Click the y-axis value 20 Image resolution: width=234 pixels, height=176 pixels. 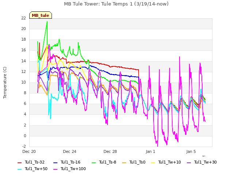click(23, 29)
